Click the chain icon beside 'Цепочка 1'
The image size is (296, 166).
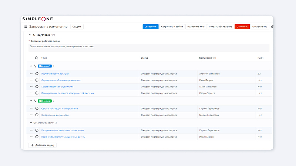[x=35, y=66]
